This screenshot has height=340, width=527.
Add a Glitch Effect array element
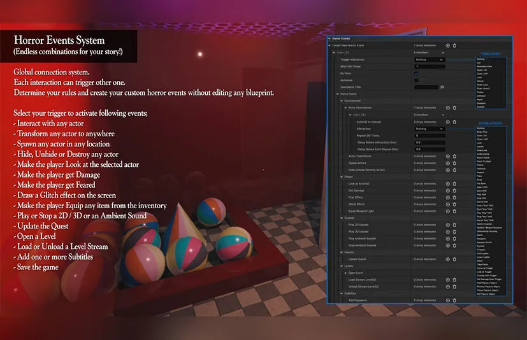point(448,204)
